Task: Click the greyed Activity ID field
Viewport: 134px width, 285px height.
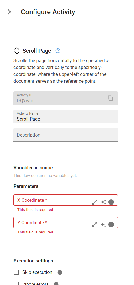Action: (66, 98)
